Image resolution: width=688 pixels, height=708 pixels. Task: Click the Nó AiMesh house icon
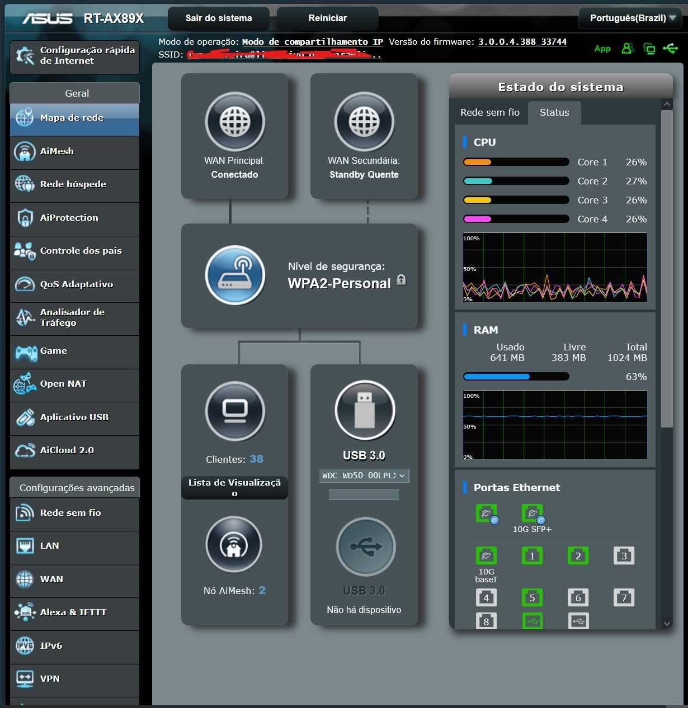pyautogui.click(x=234, y=545)
